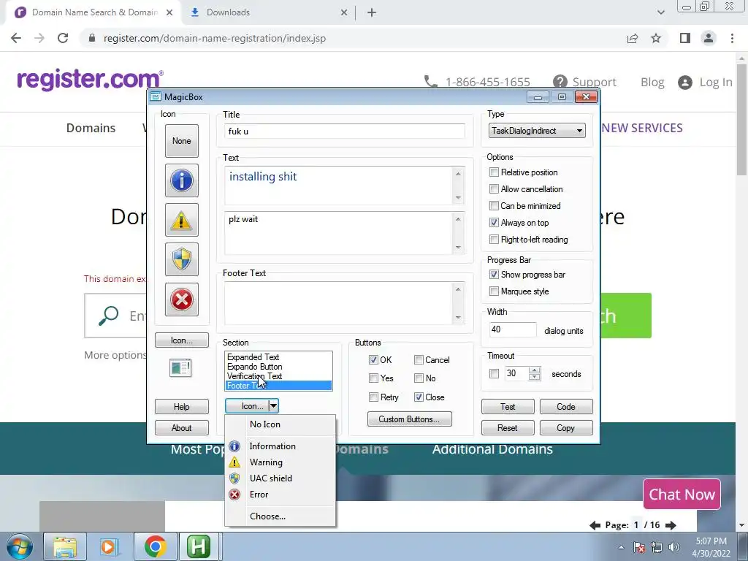Choose the yellow Warning icon in Icon panel
The height and width of the screenshot is (561, 748).
point(181,220)
